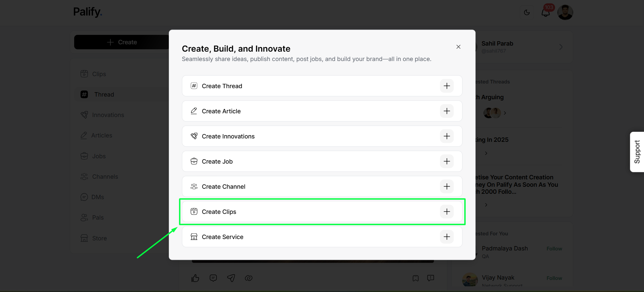644x292 pixels.
Task: Open the participant avatars under Arguing thread
Action: pyautogui.click(x=492, y=113)
